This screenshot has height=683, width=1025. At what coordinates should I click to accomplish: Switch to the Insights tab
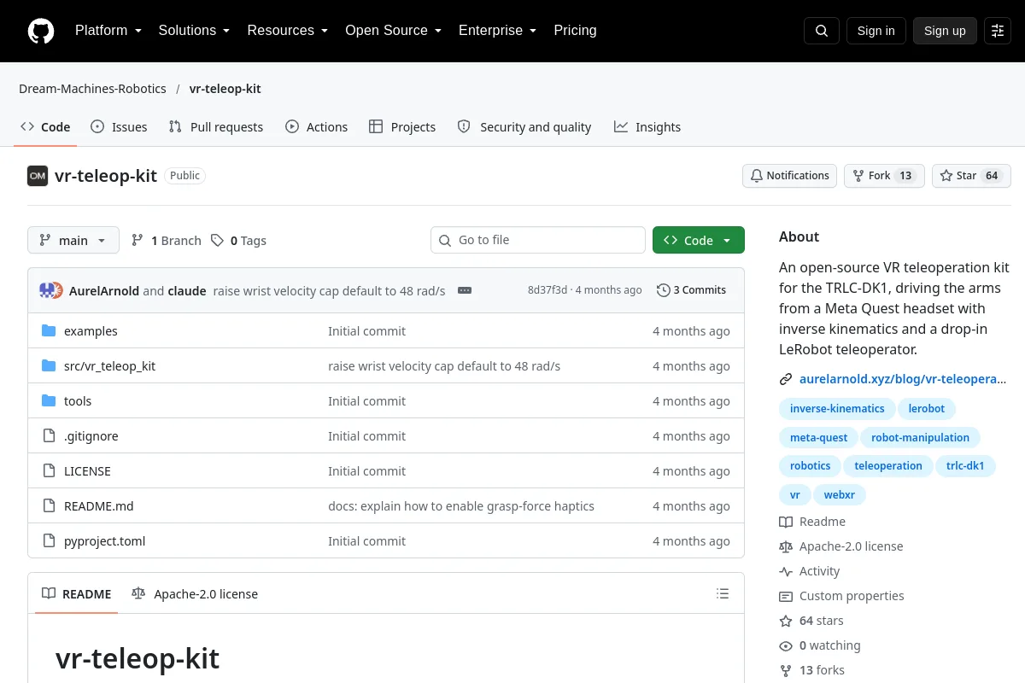[647, 126]
